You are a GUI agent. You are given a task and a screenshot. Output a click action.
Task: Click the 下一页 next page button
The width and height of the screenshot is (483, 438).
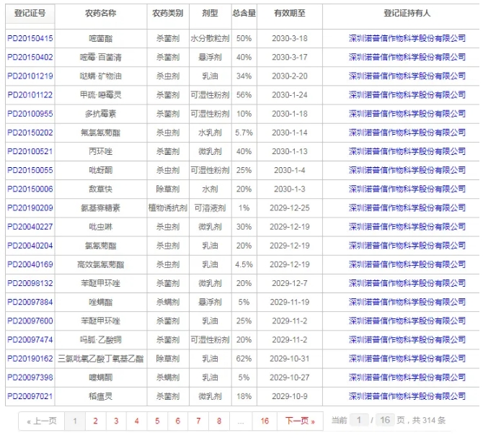[x=300, y=421]
